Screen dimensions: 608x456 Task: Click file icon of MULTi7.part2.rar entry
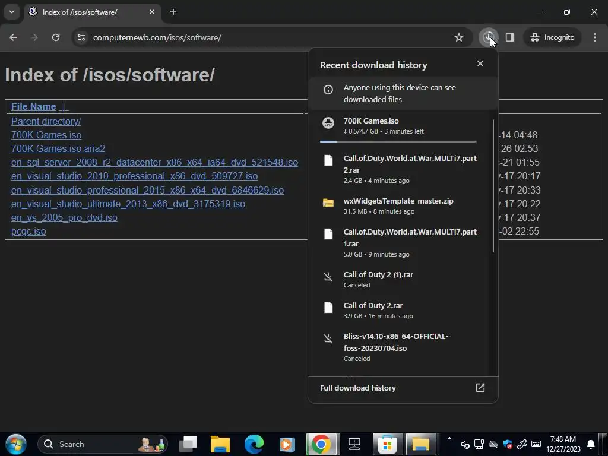[x=328, y=160]
